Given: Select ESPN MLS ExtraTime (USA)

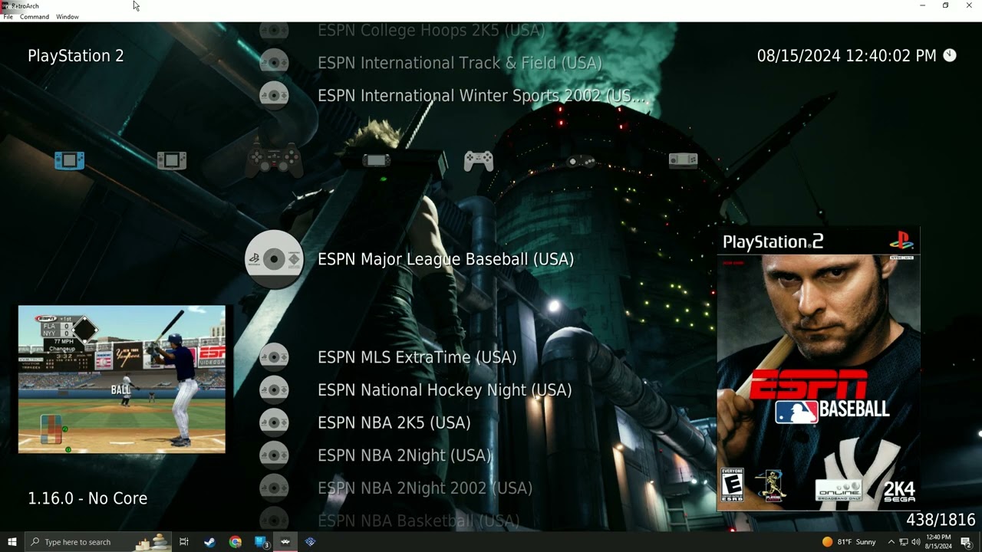Looking at the screenshot, I should coord(417,357).
